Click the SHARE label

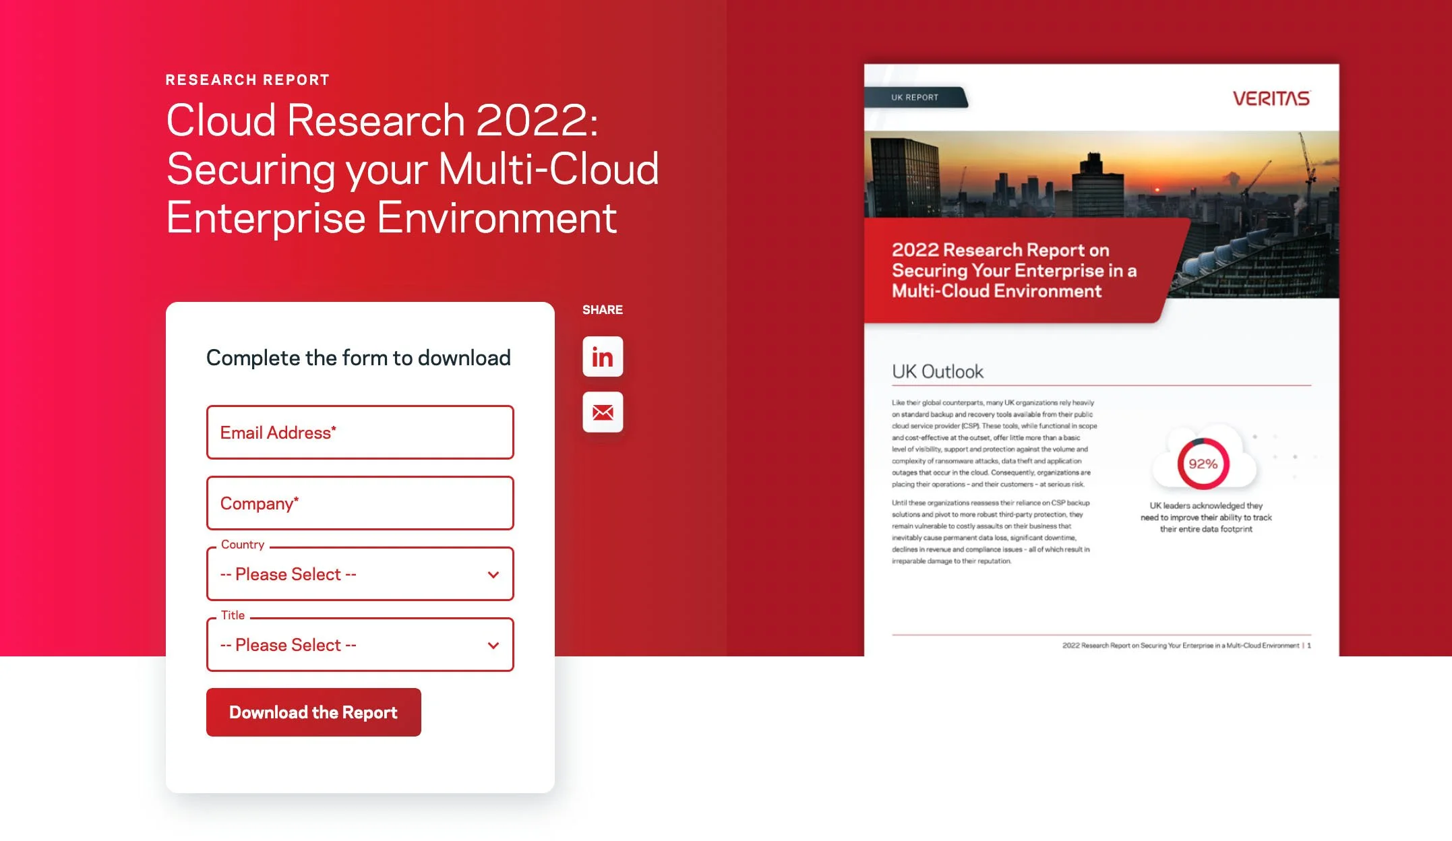point(602,310)
